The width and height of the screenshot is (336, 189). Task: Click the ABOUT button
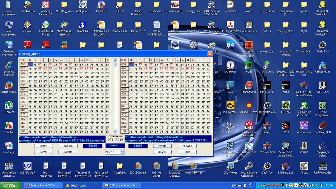(x=68, y=152)
